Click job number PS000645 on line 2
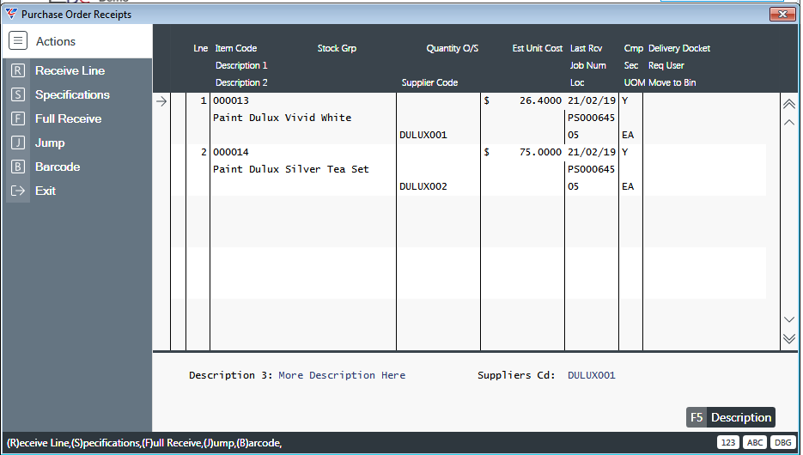 [x=591, y=169]
